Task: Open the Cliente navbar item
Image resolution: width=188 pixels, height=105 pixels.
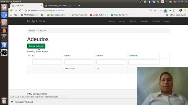Action: (x=132, y=21)
